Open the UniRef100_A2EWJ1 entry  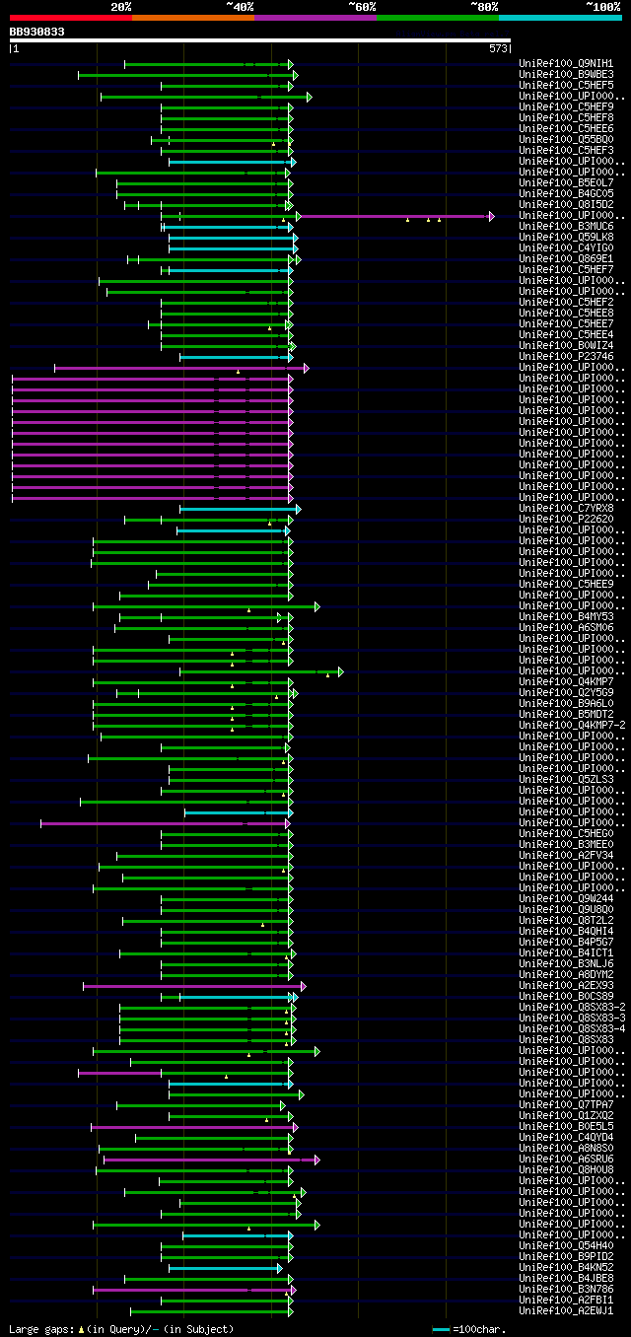564,1311
